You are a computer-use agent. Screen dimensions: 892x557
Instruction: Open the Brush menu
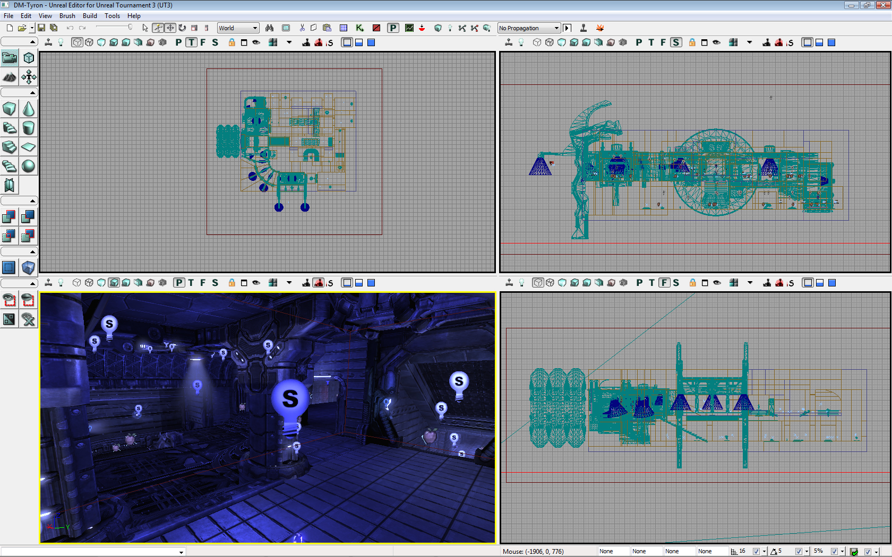tap(67, 16)
